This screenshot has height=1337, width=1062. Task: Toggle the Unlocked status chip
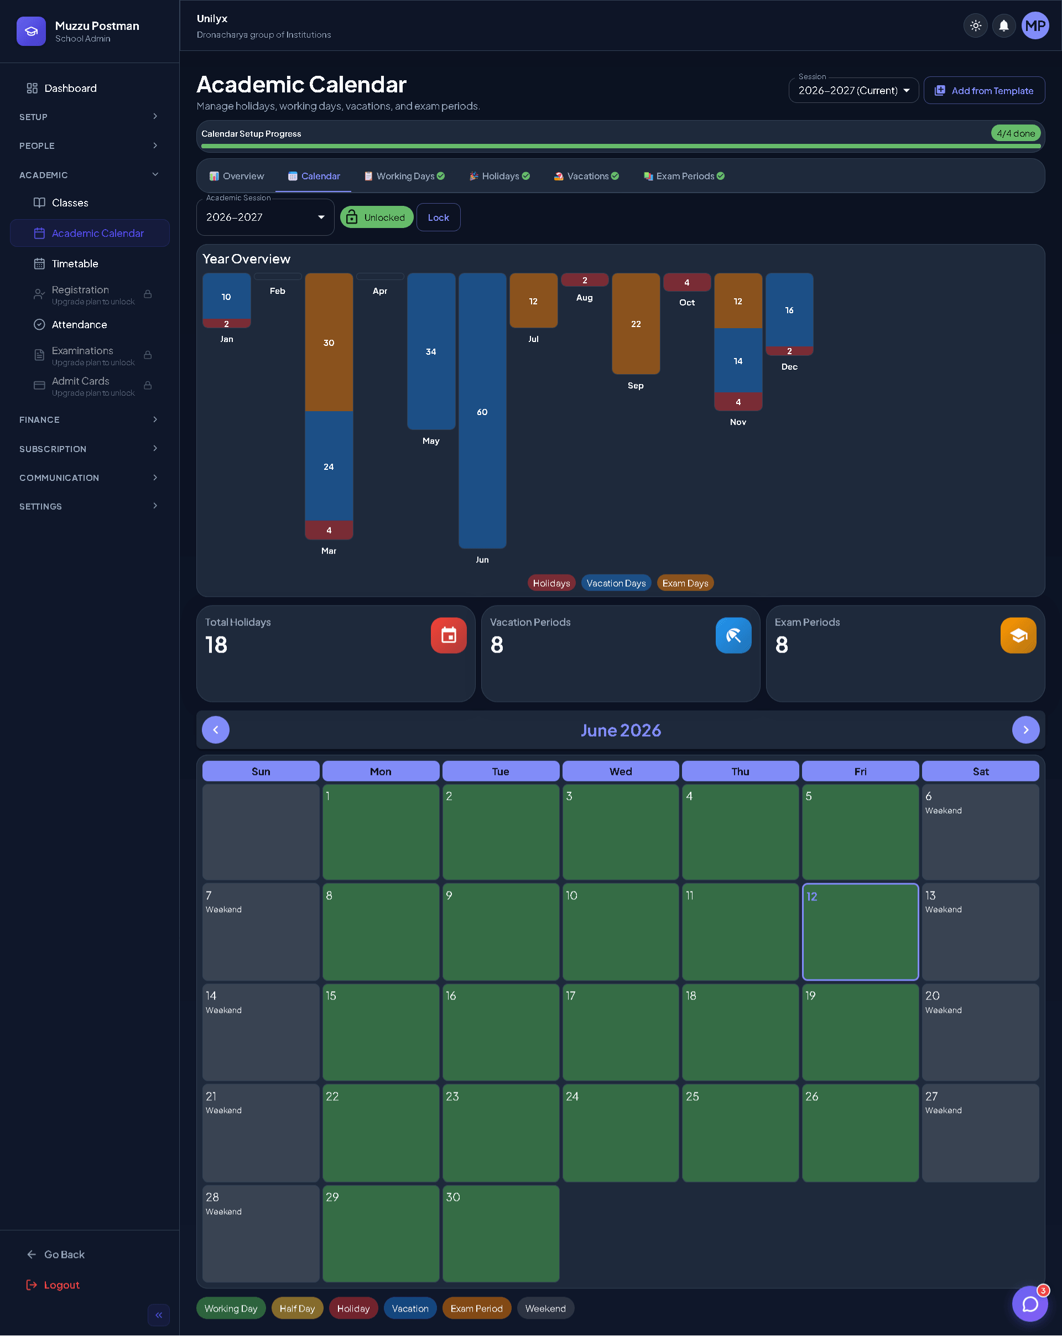[376, 217]
